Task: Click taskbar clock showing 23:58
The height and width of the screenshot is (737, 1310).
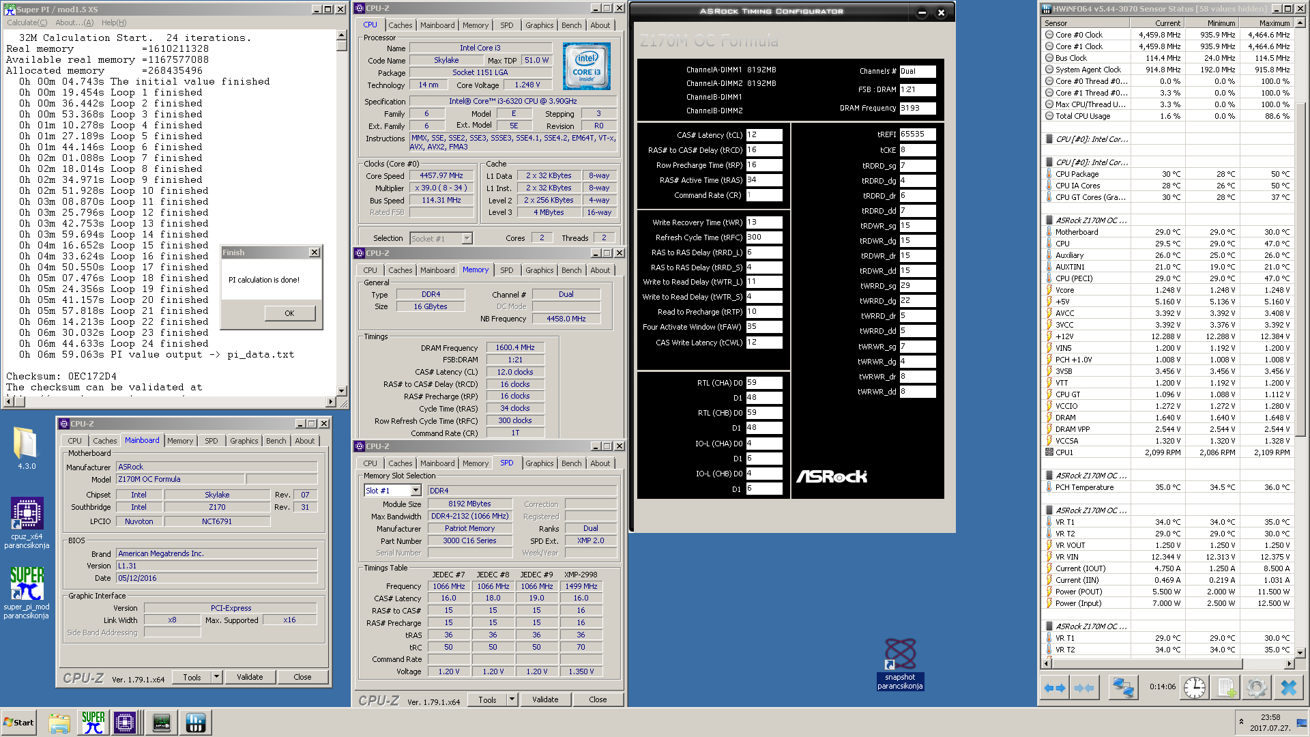Action: point(1270,723)
